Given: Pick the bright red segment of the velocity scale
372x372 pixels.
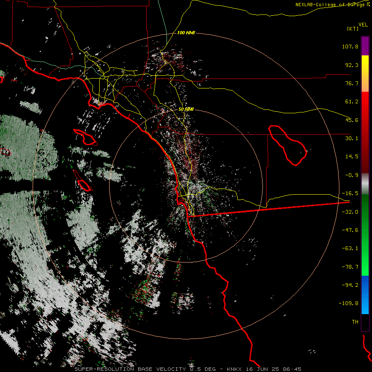Looking at the screenshot, I should pyautogui.click(x=365, y=102).
